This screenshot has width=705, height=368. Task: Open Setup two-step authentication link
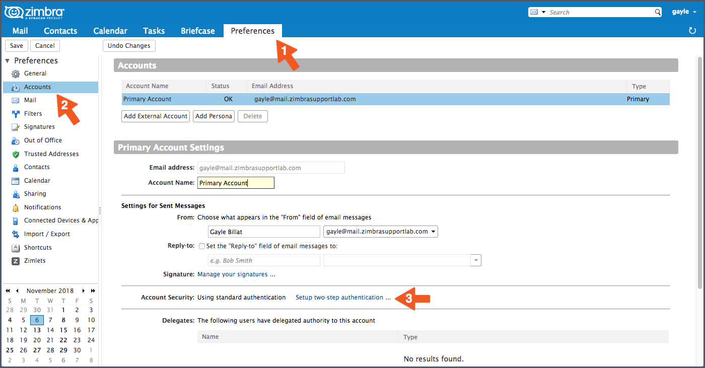click(343, 298)
